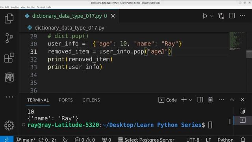Open the View menu
252x142 pixels.
click(x=23, y=7)
